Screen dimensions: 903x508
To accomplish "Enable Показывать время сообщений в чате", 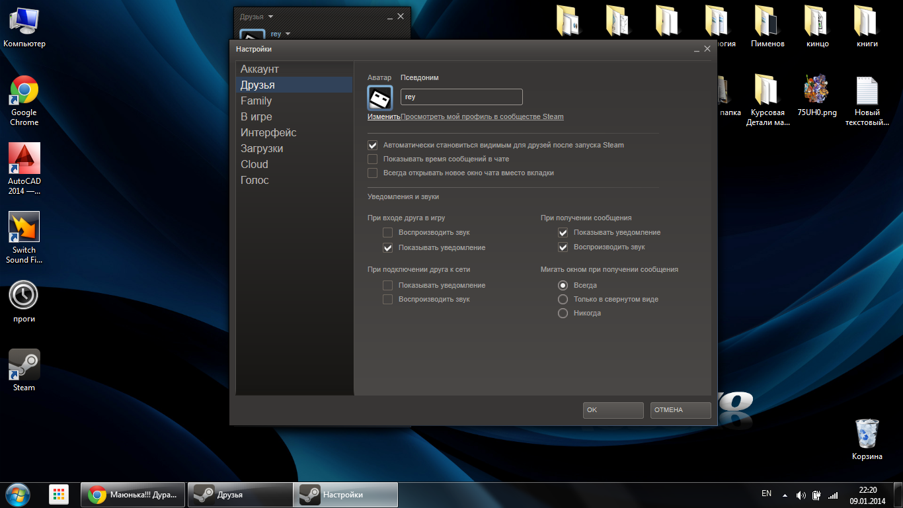I will pos(372,159).
